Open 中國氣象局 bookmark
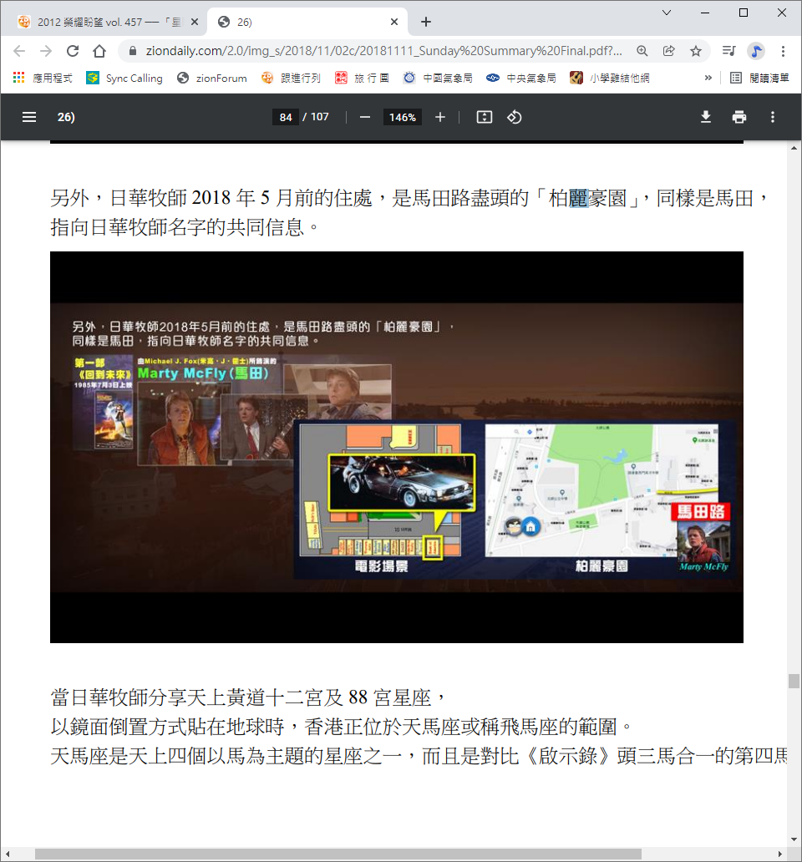 click(x=438, y=78)
